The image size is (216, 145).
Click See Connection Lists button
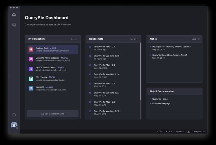click(x=53, y=114)
